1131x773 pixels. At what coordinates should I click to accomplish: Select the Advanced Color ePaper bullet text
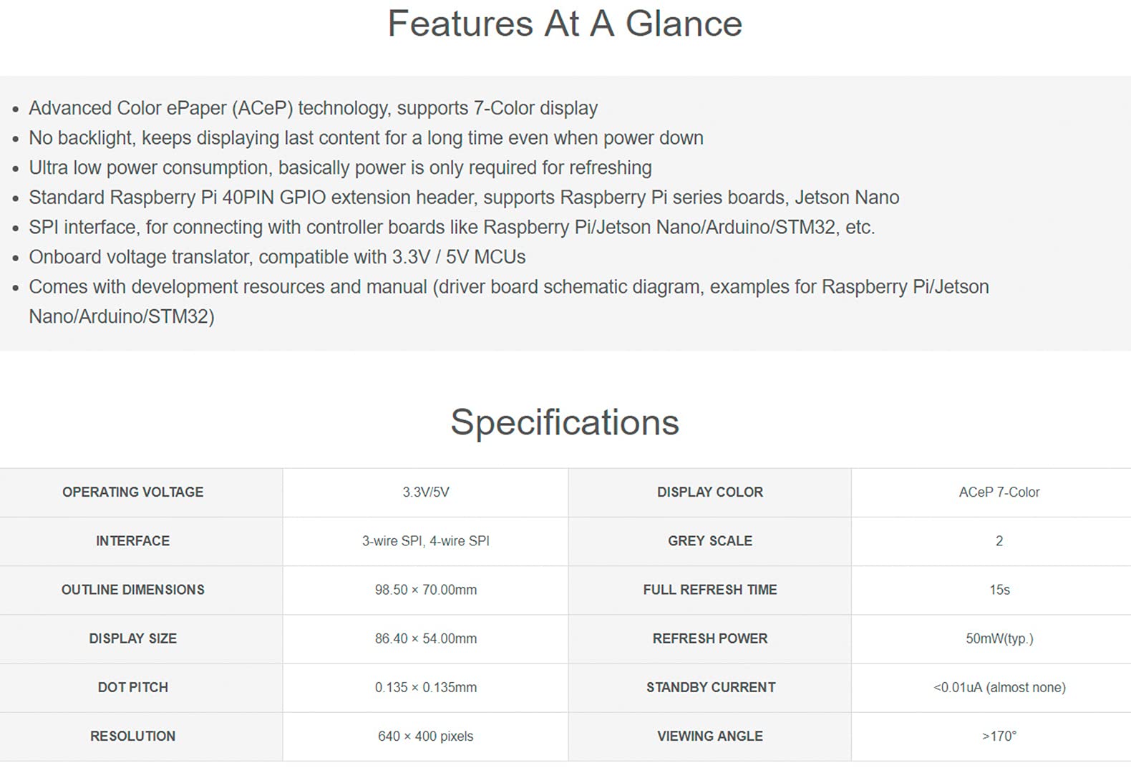313,108
